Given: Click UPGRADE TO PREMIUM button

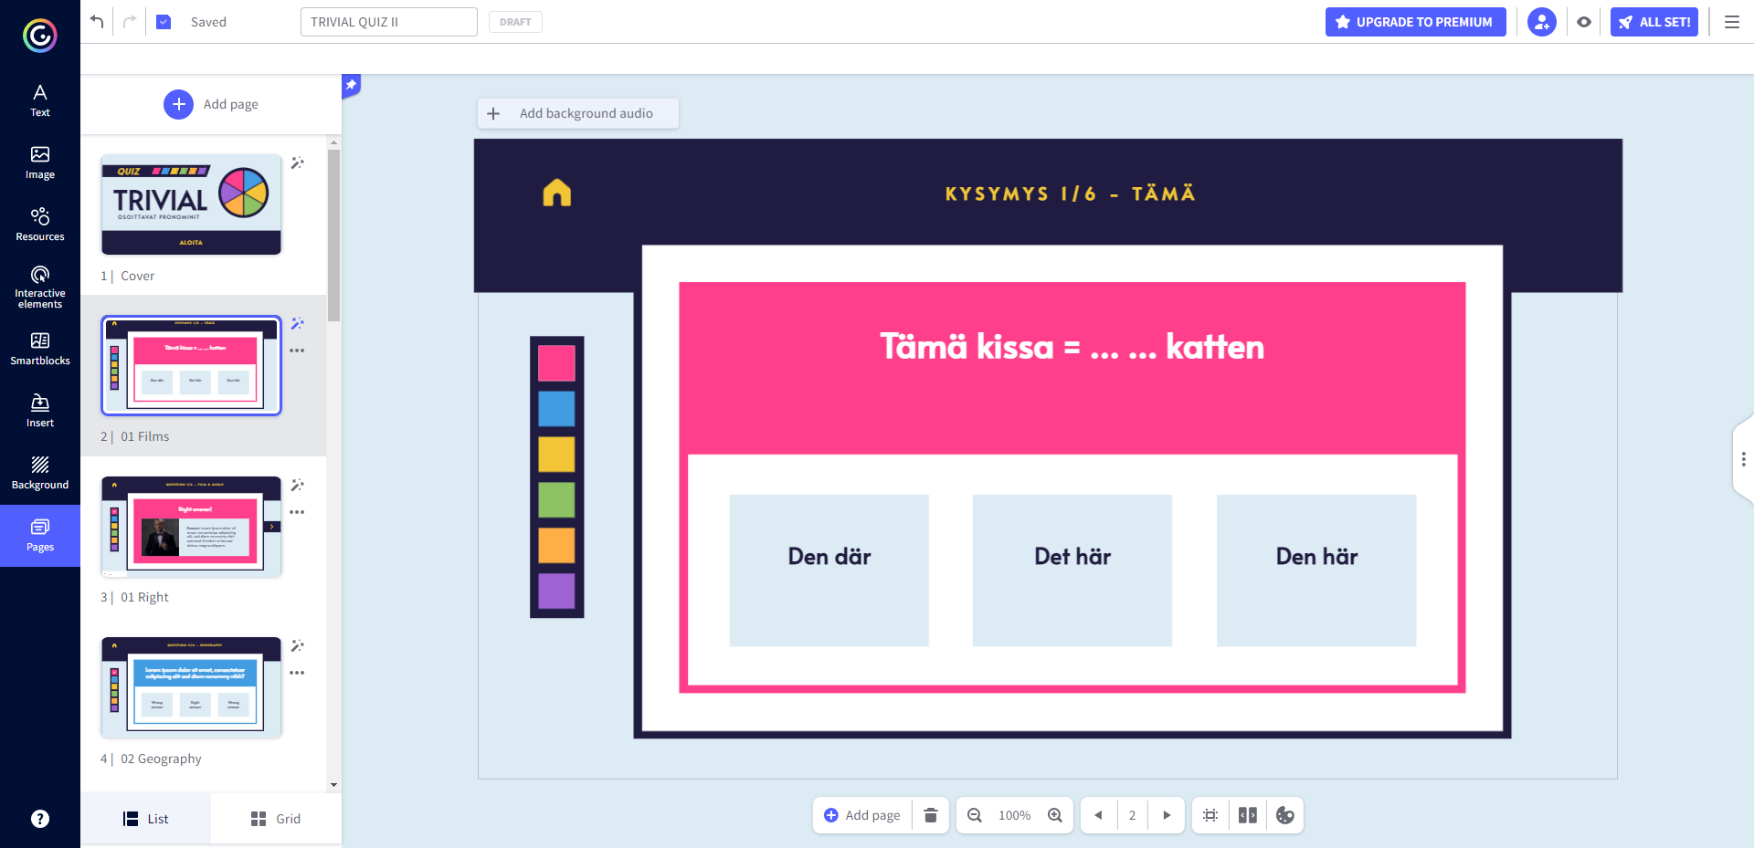Looking at the screenshot, I should (x=1415, y=22).
